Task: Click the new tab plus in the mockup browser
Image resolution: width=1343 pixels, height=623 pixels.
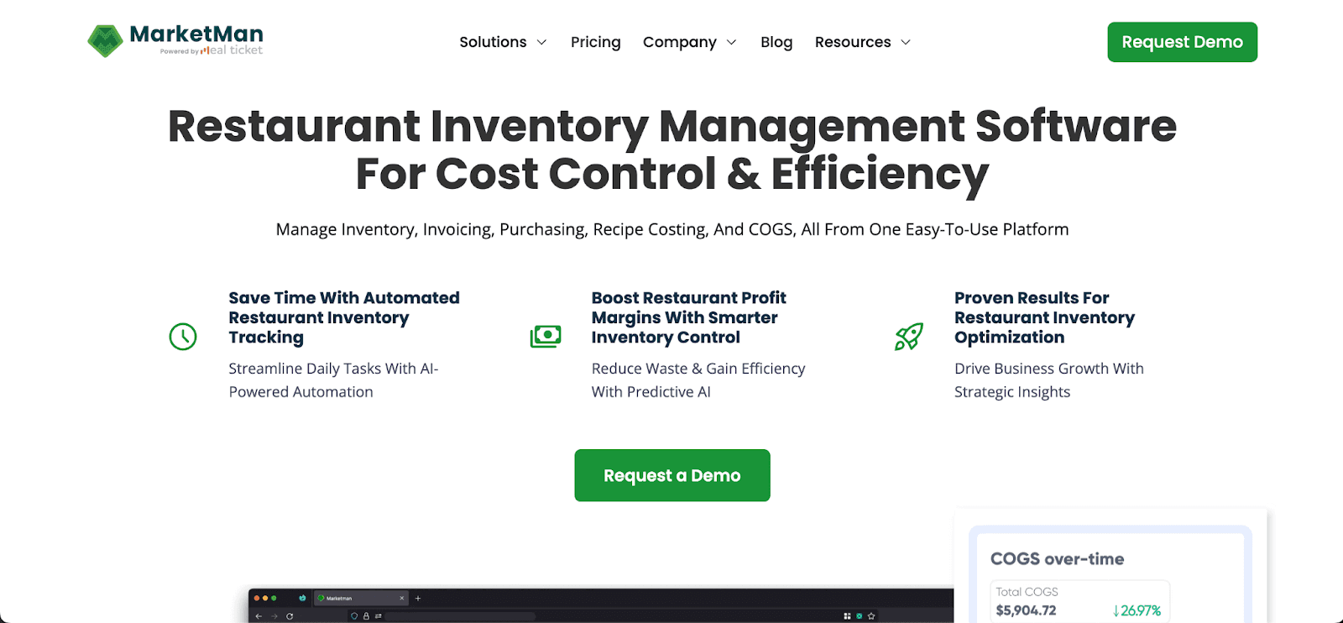Action: point(418,599)
